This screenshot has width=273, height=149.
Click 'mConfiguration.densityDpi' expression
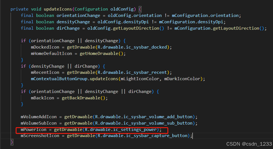coord(191,22)
